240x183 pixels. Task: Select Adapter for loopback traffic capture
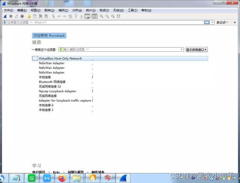click(x=65, y=100)
